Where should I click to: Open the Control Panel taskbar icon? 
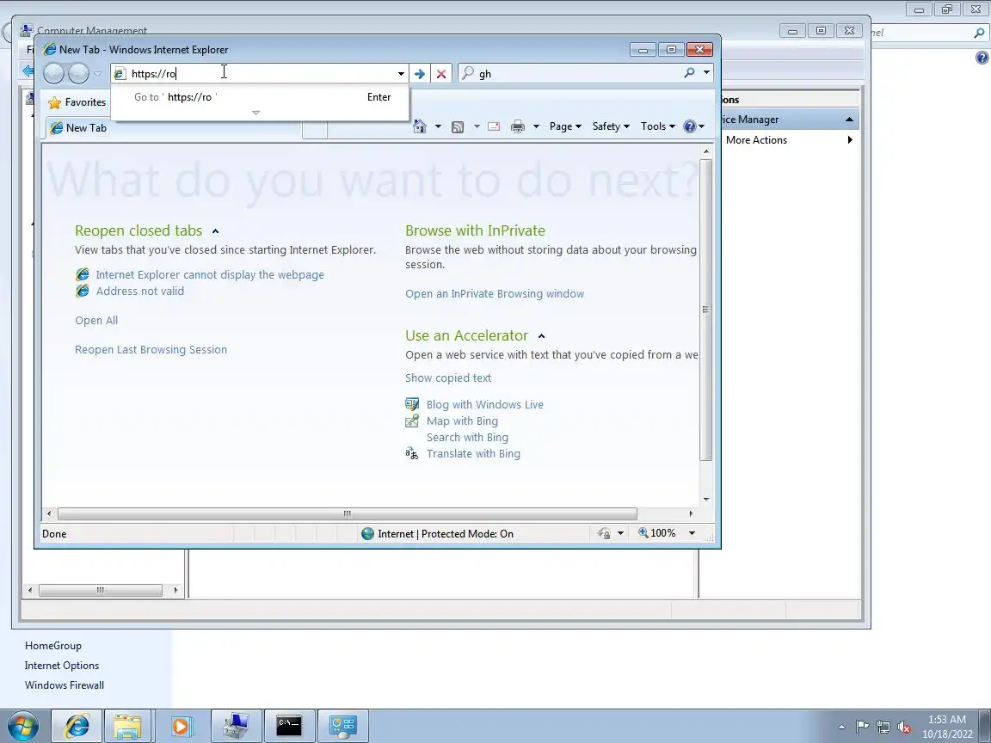[343, 727]
